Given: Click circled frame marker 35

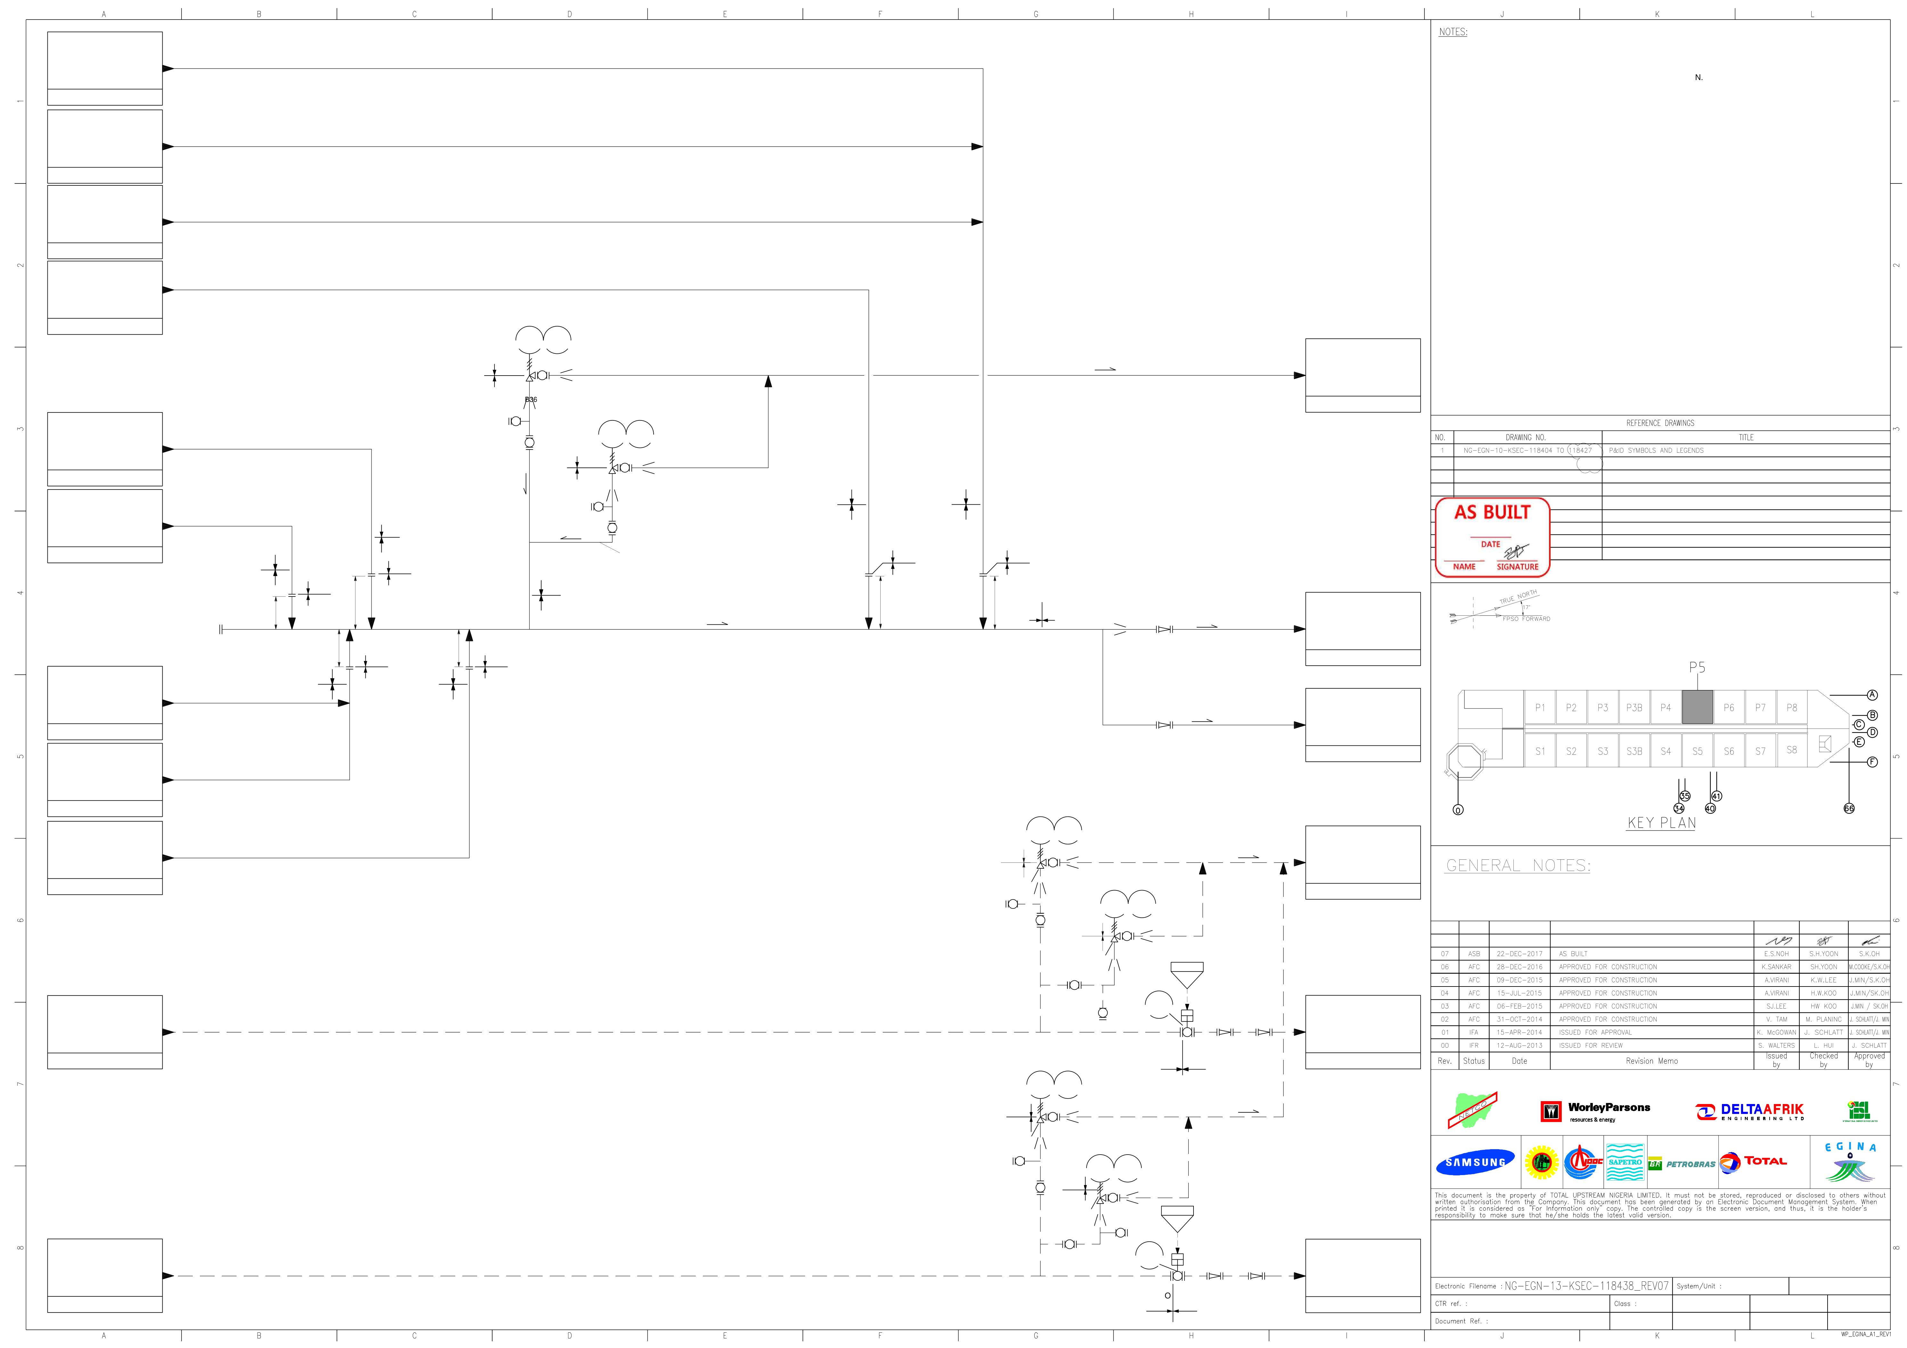Looking at the screenshot, I should tap(1685, 796).
